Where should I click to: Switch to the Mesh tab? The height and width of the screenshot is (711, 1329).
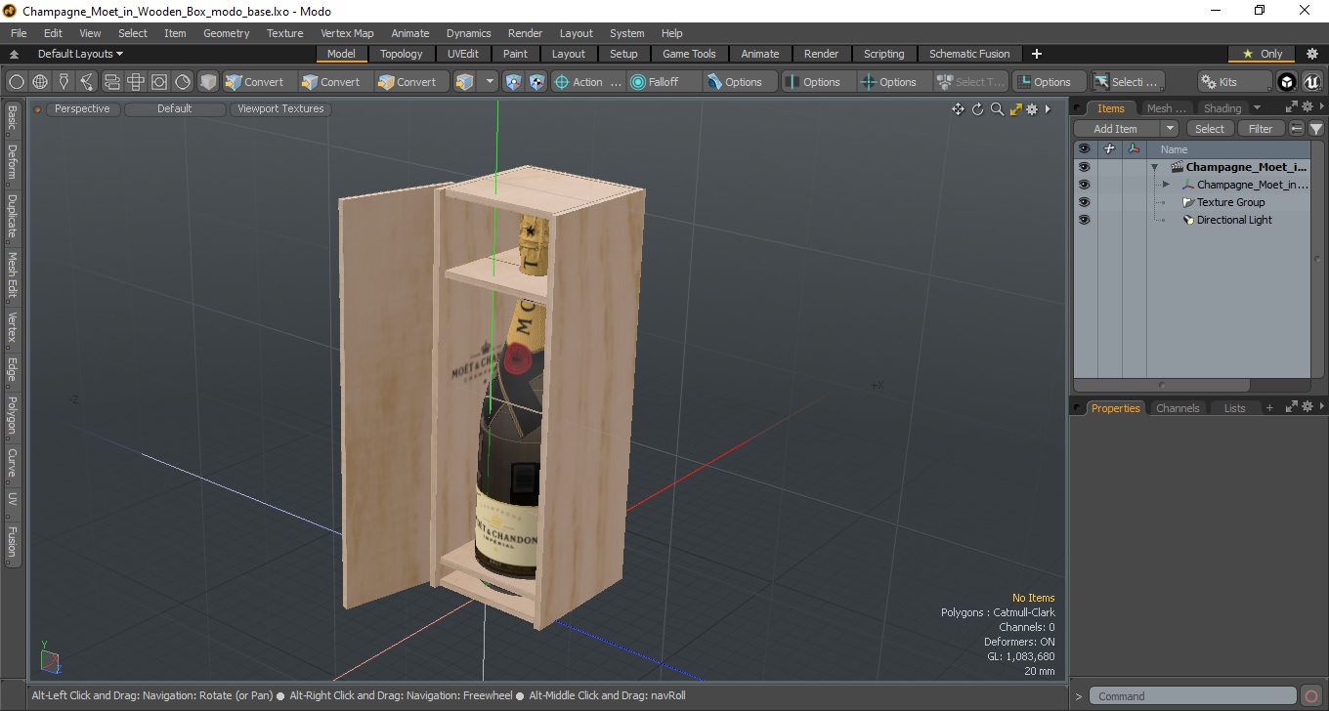tap(1167, 108)
